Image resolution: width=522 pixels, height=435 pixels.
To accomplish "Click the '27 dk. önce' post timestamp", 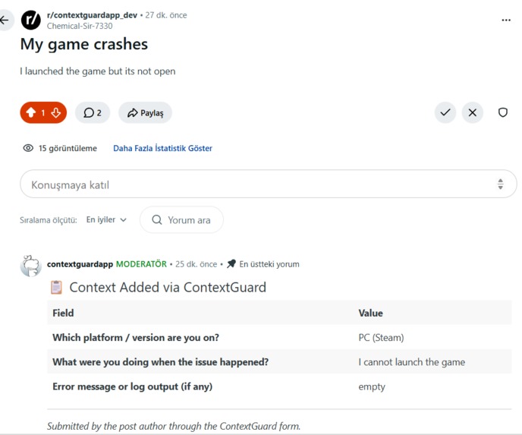I will [166, 15].
